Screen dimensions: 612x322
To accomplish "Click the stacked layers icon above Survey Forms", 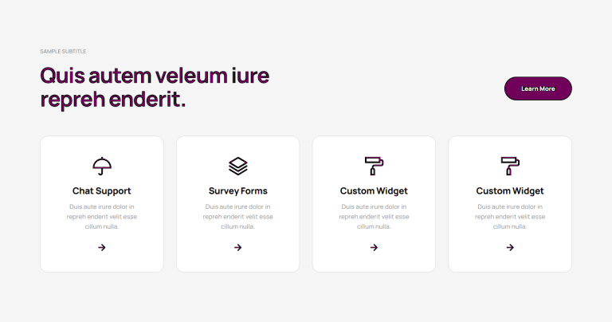I will tap(237, 167).
